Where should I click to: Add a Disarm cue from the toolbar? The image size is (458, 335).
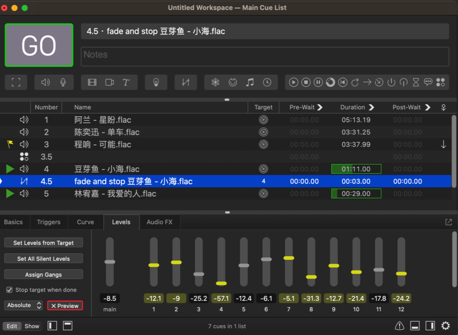404,82
